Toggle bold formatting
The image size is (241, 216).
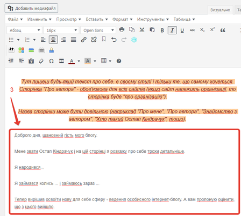point(162,30)
